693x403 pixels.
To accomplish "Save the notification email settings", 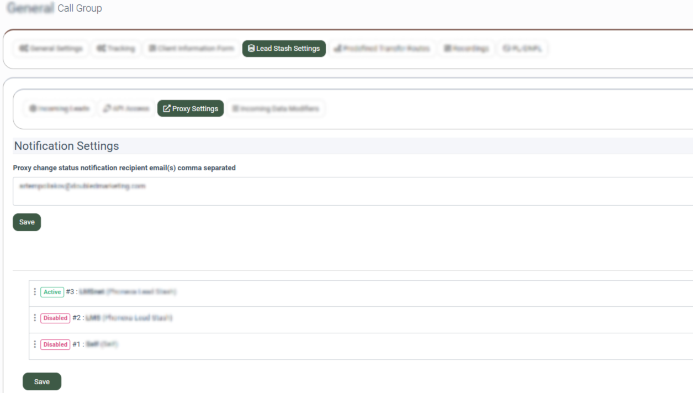I will (x=27, y=222).
